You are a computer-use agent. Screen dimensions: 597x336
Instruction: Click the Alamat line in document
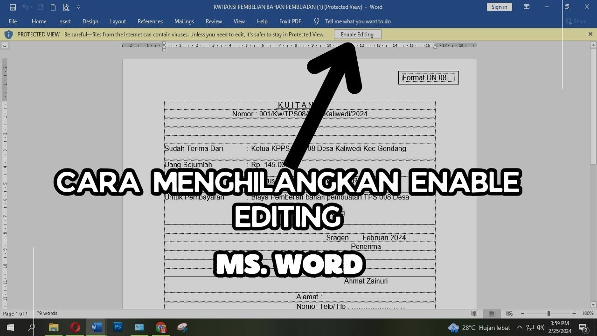coord(352,297)
